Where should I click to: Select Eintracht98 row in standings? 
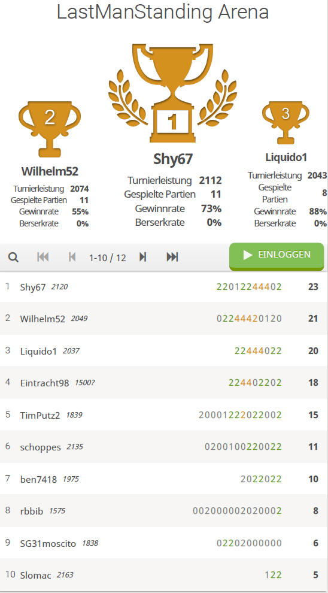coord(164,382)
